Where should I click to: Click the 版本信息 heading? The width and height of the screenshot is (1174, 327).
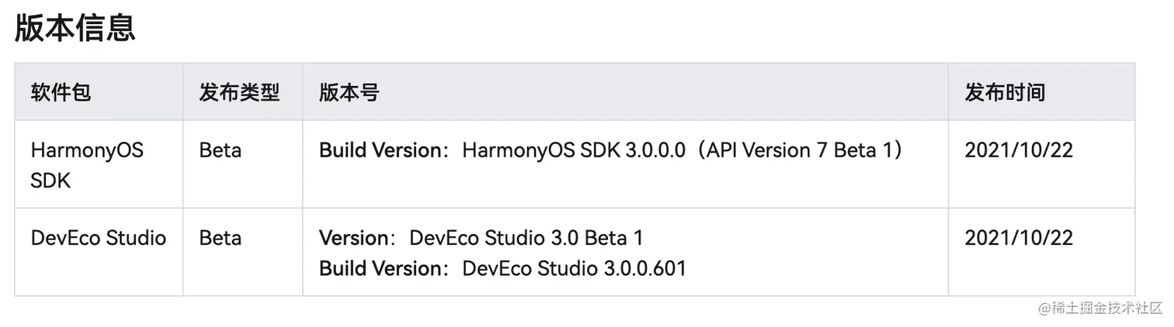pyautogui.click(x=75, y=27)
